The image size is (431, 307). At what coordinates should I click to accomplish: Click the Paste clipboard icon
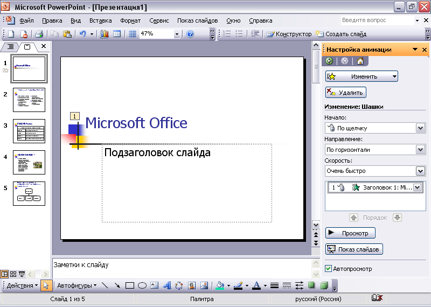tap(67, 34)
